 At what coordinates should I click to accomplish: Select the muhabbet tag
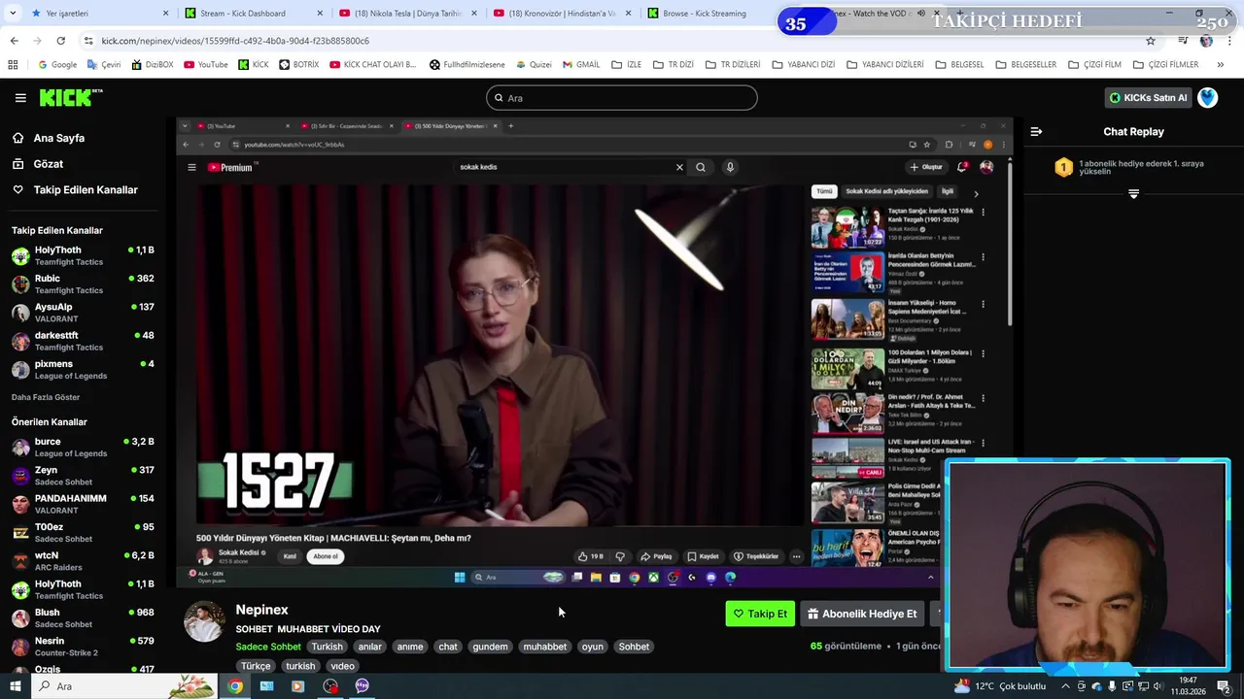(x=545, y=647)
